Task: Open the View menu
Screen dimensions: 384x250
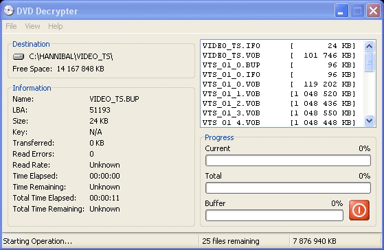Action: (32, 26)
